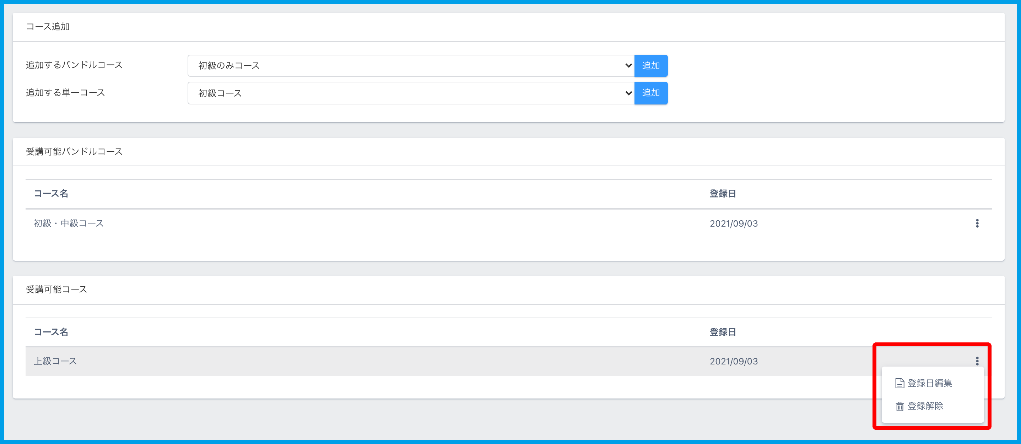Click the three-dot icon on 上級コース row
Screen dimensions: 1021x444
click(x=977, y=361)
